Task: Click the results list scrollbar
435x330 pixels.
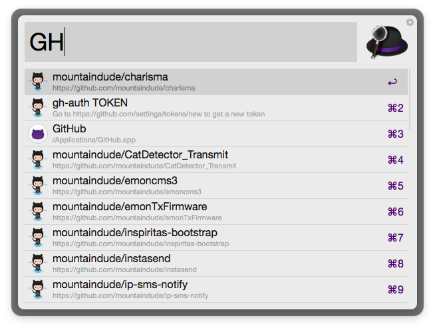Action: coord(410,100)
